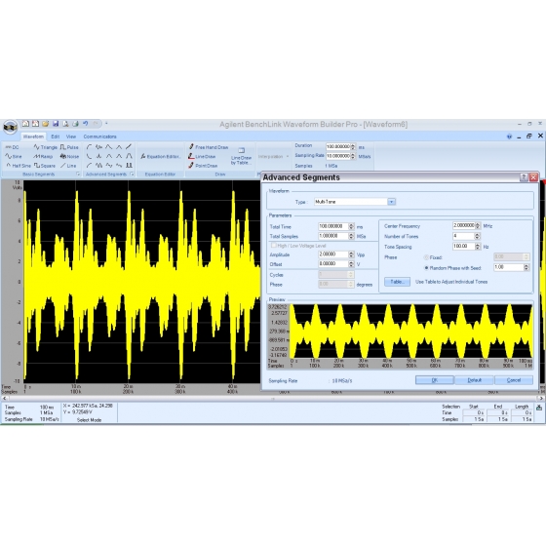Insert a Ramp segment
The height and width of the screenshot is (546, 546).
[x=43, y=156]
